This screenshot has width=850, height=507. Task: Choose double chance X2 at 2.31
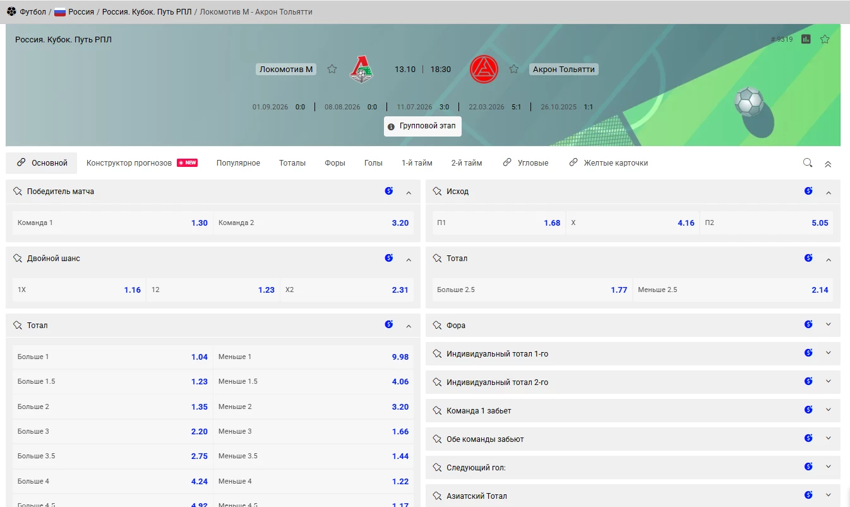pos(347,290)
